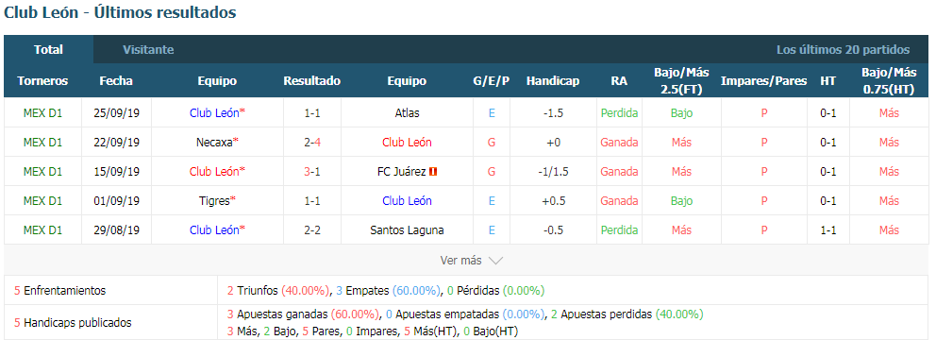Click Club León in the 01/09/19 row
936x340 pixels.
tap(407, 201)
